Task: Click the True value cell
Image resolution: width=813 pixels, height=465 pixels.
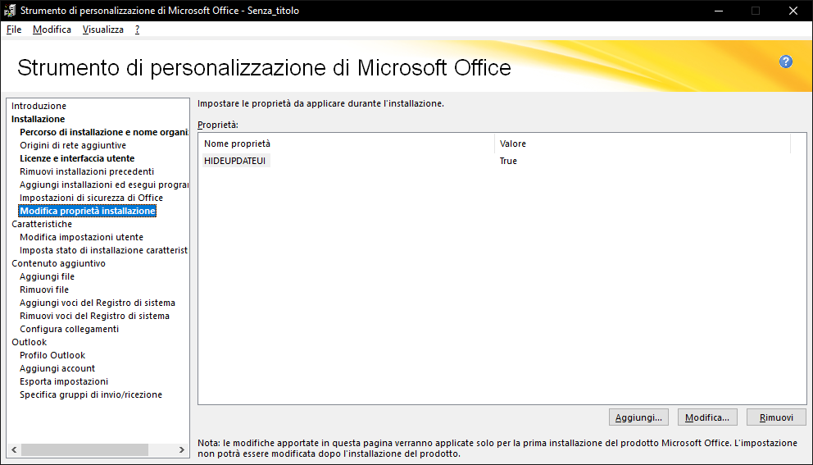Action: (x=508, y=161)
